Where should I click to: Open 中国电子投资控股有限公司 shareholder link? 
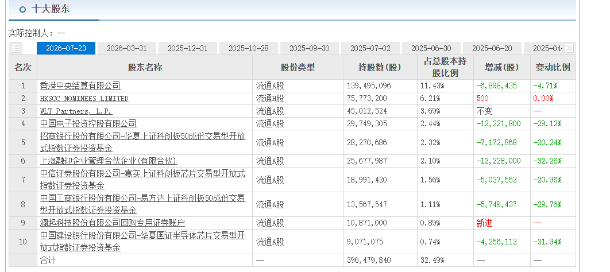click(x=88, y=123)
